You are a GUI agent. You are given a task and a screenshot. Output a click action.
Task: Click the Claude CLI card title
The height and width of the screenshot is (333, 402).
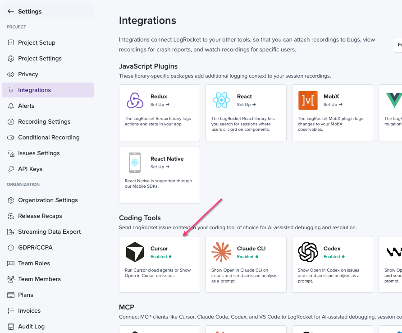251,249
